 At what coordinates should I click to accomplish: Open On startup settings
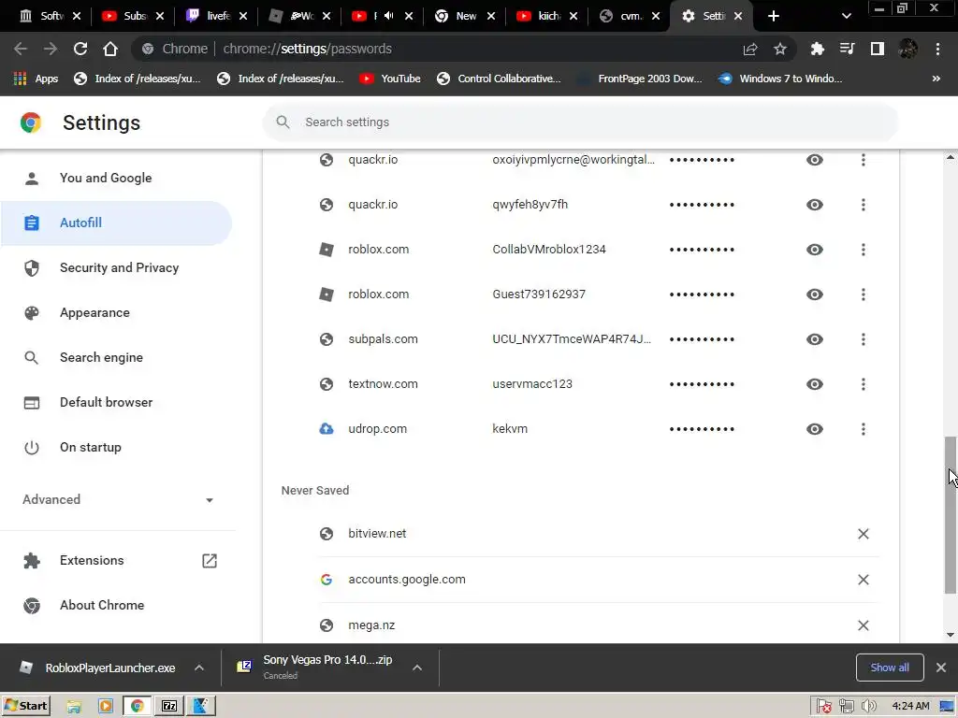(x=116, y=448)
